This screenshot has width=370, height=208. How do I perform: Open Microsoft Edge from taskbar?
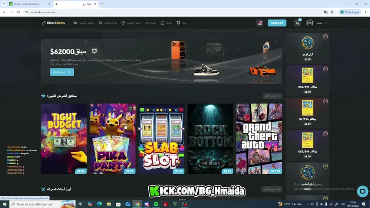click(x=99, y=204)
